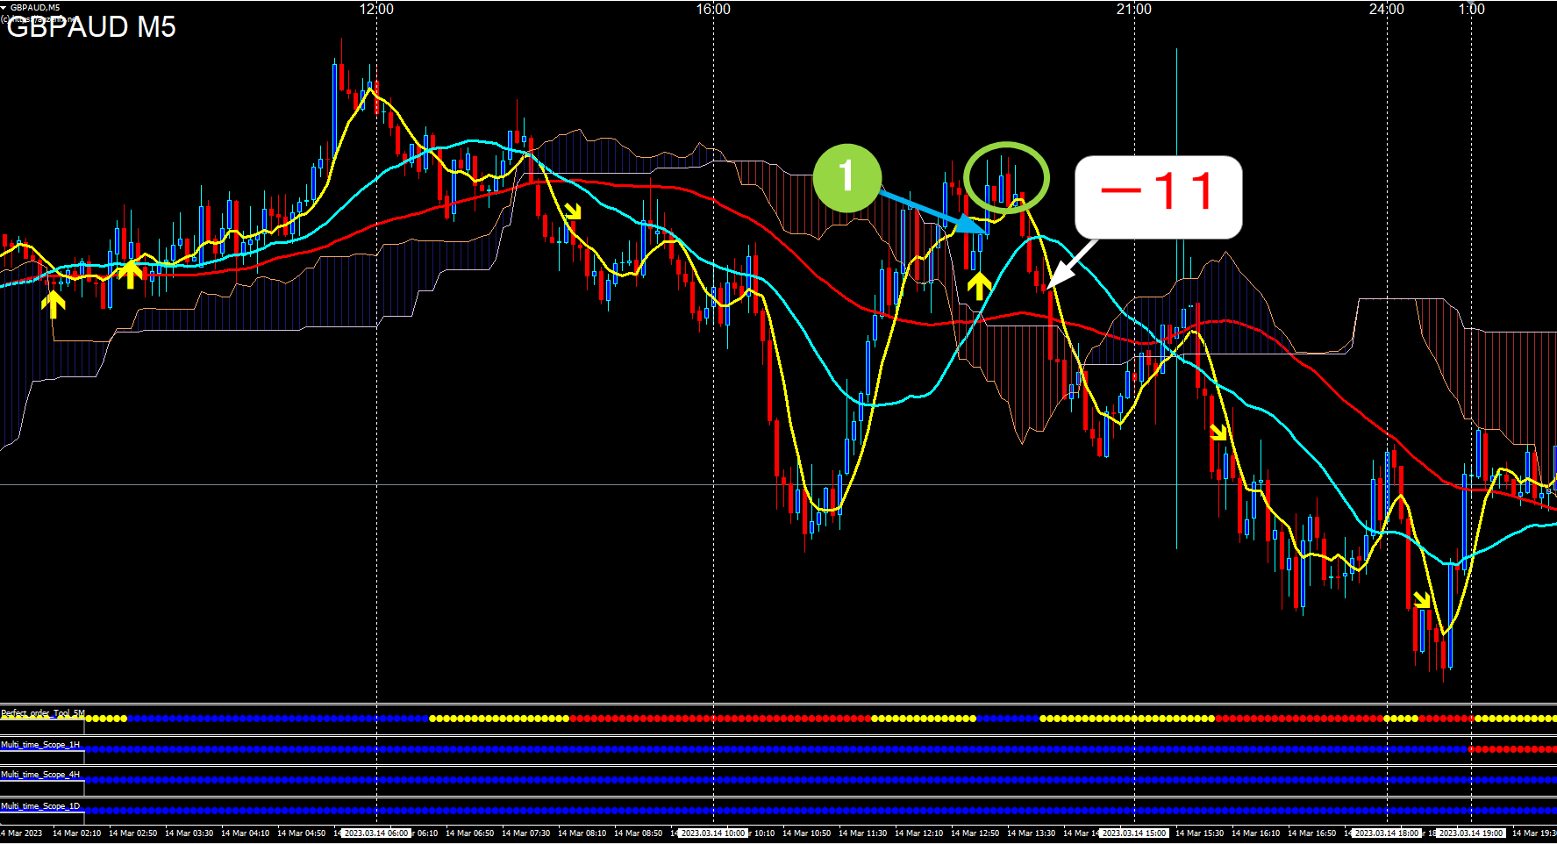The width and height of the screenshot is (1557, 844).
Task: Click the Multi_time_Scope_4H indicator label
Action: pyautogui.click(x=40, y=775)
